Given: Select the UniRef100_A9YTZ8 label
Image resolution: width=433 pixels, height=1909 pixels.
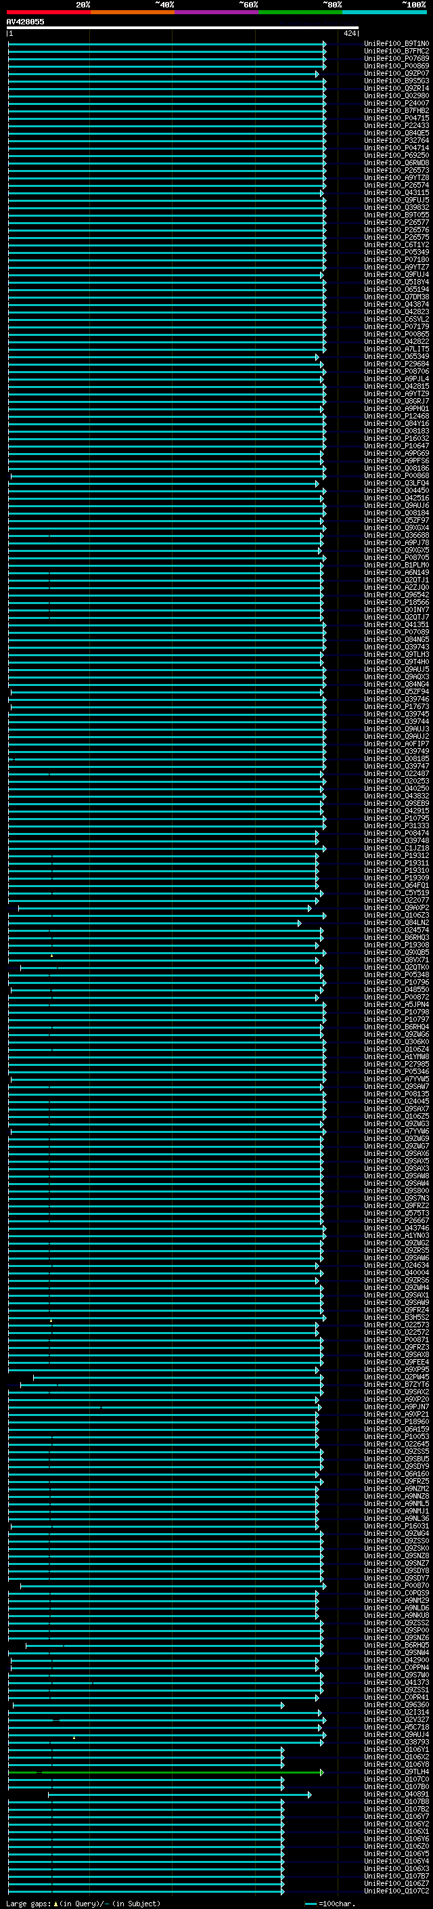Looking at the screenshot, I should (x=396, y=178).
